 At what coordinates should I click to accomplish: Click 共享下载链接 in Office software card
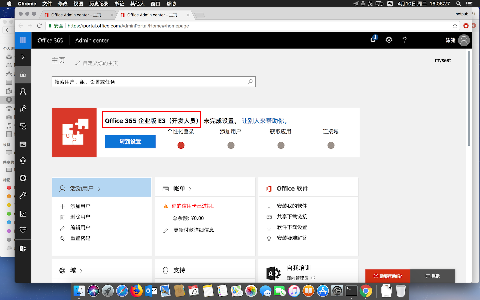(292, 217)
